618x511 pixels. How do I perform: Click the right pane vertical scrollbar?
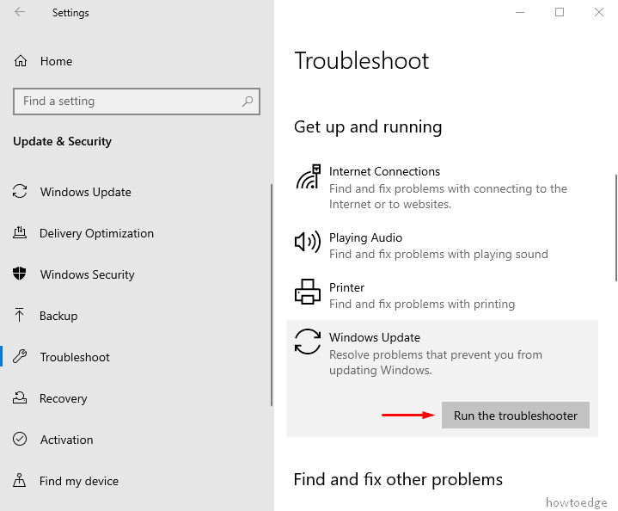[615, 226]
